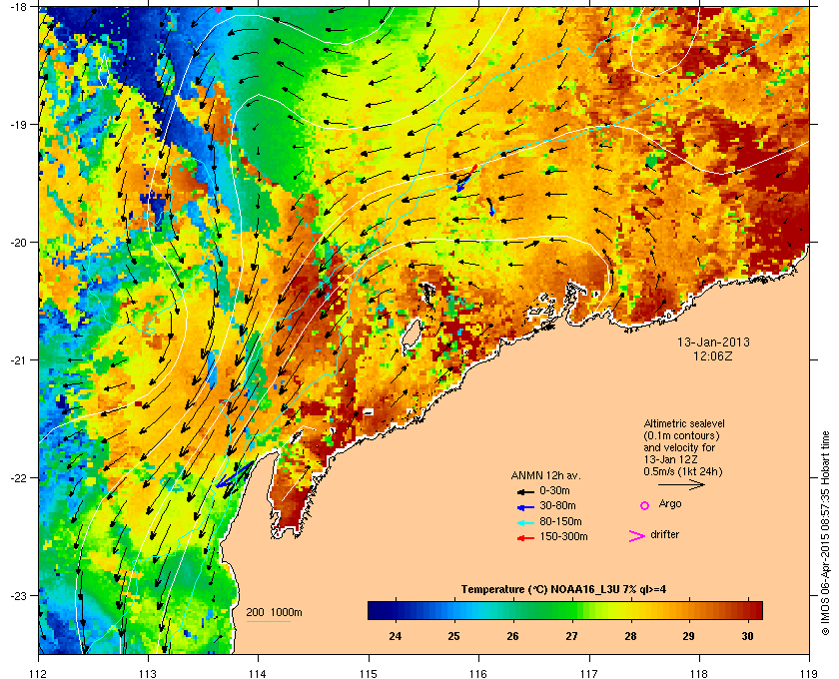Click the cyan 80-150m legend arrow
The image size is (839, 679).
(x=525, y=522)
